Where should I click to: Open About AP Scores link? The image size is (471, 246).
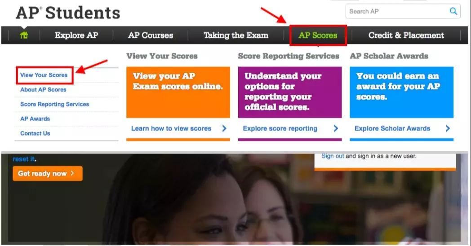(x=43, y=89)
